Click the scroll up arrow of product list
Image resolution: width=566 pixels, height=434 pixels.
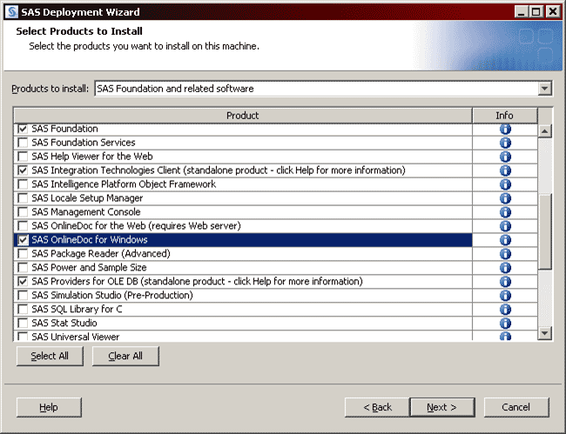coord(545,130)
